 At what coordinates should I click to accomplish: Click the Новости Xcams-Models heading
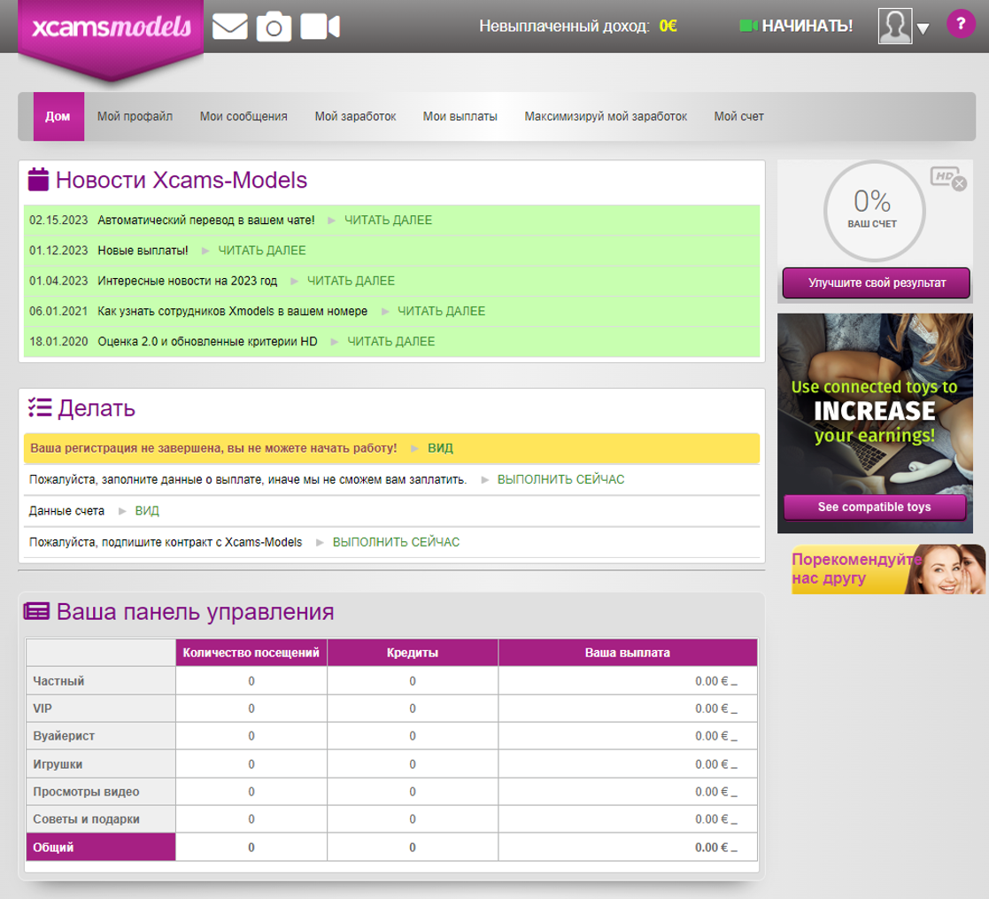(181, 180)
